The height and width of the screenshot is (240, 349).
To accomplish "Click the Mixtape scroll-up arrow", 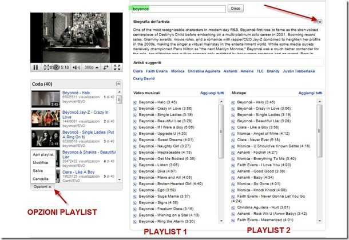I will tap(320, 102).
